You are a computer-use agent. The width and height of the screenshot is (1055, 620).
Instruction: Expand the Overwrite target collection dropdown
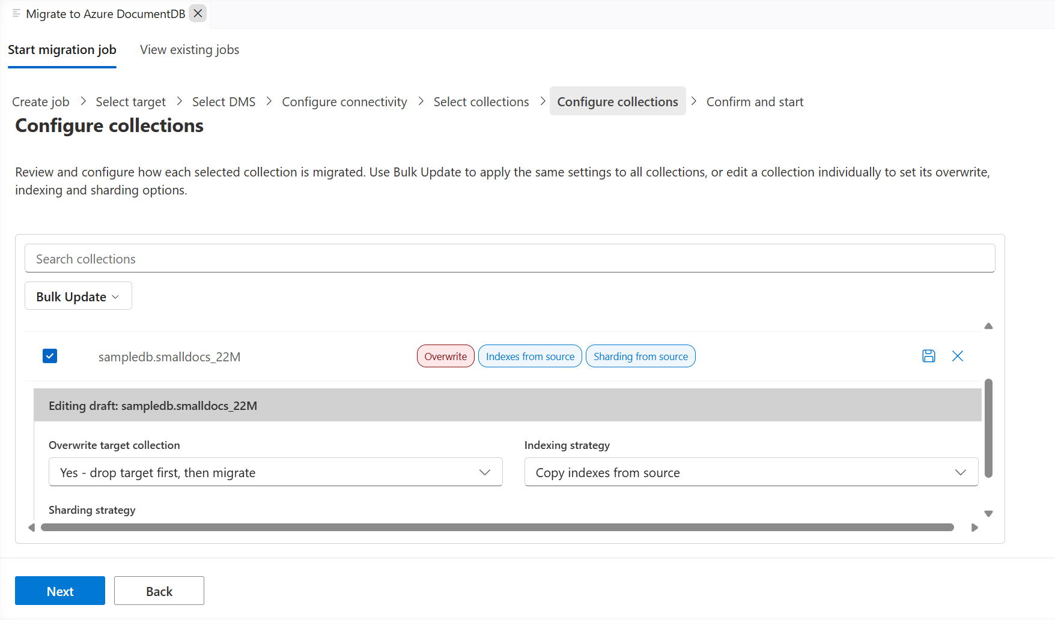(x=275, y=472)
